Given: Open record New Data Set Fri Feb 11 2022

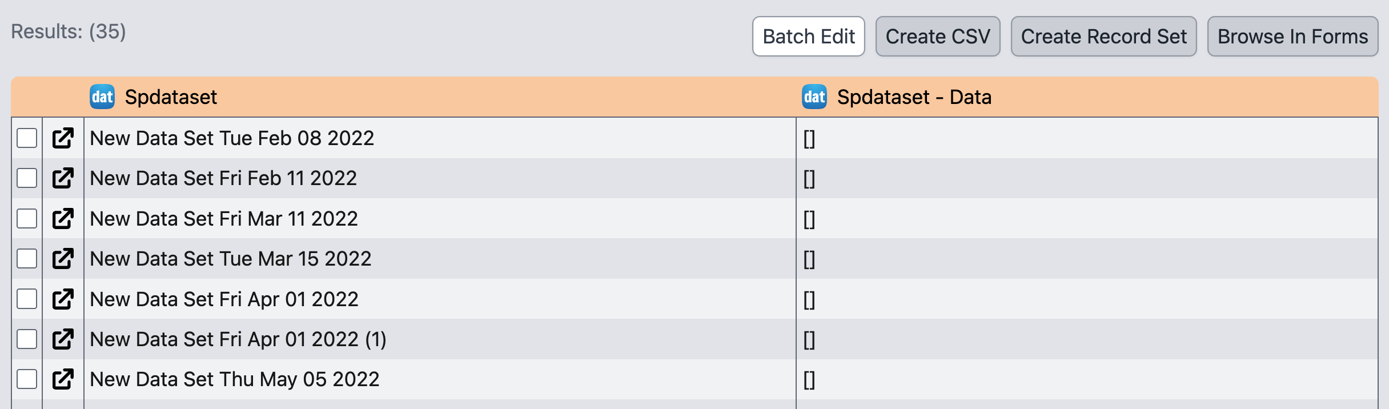Looking at the screenshot, I should (63, 178).
